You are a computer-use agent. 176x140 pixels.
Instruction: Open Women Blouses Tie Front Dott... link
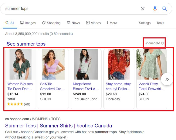pos(20,87)
